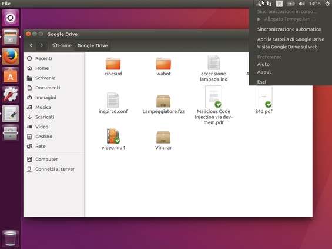Select the S4d.pdf document thumbnail
The image size is (332, 249).
pyautogui.click(x=264, y=97)
